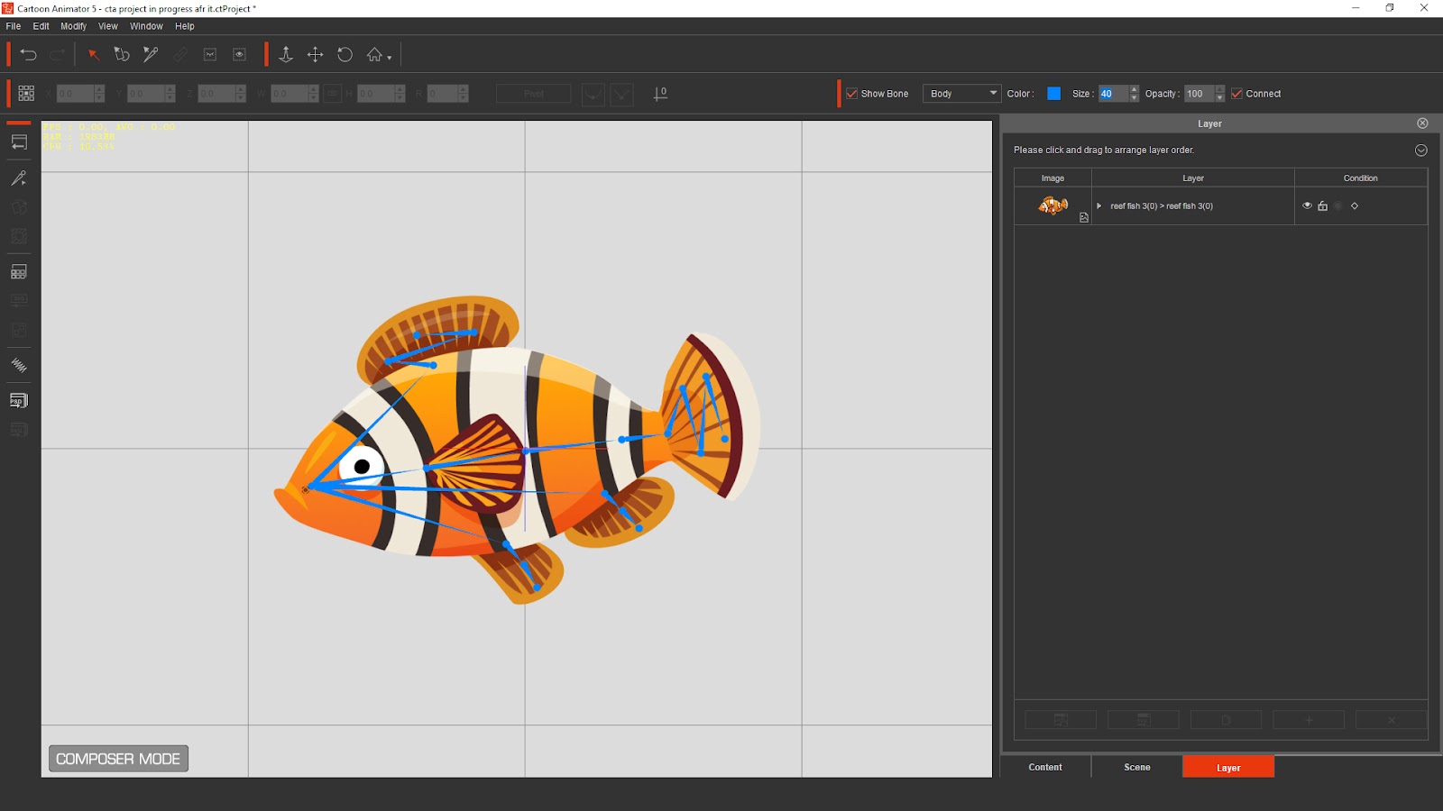Activate the Add Bone pen tool in top toolbar

click(x=151, y=55)
